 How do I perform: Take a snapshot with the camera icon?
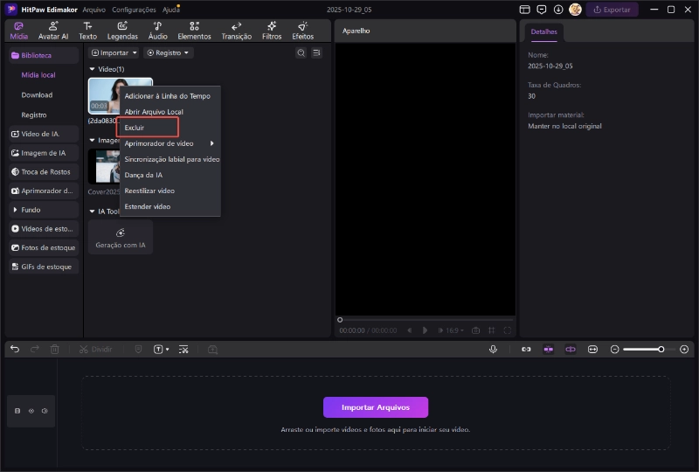475,330
